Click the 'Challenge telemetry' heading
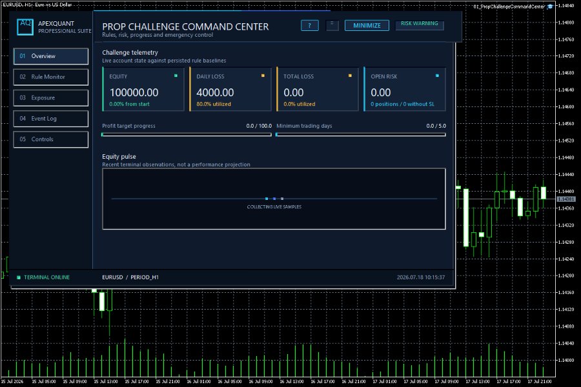The image size is (581, 387). (130, 53)
